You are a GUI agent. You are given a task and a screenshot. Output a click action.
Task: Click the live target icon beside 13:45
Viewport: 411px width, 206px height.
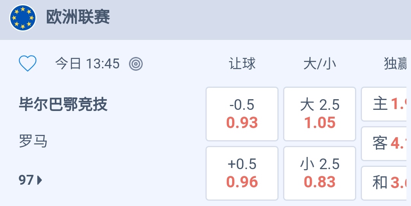coord(136,64)
